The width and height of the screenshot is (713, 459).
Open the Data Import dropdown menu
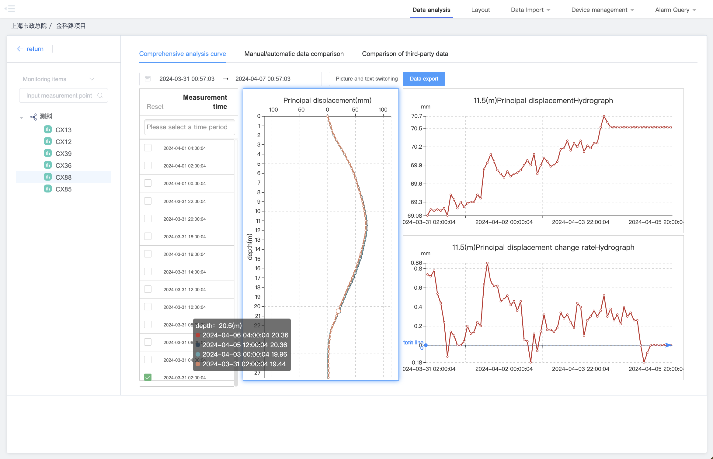530,10
